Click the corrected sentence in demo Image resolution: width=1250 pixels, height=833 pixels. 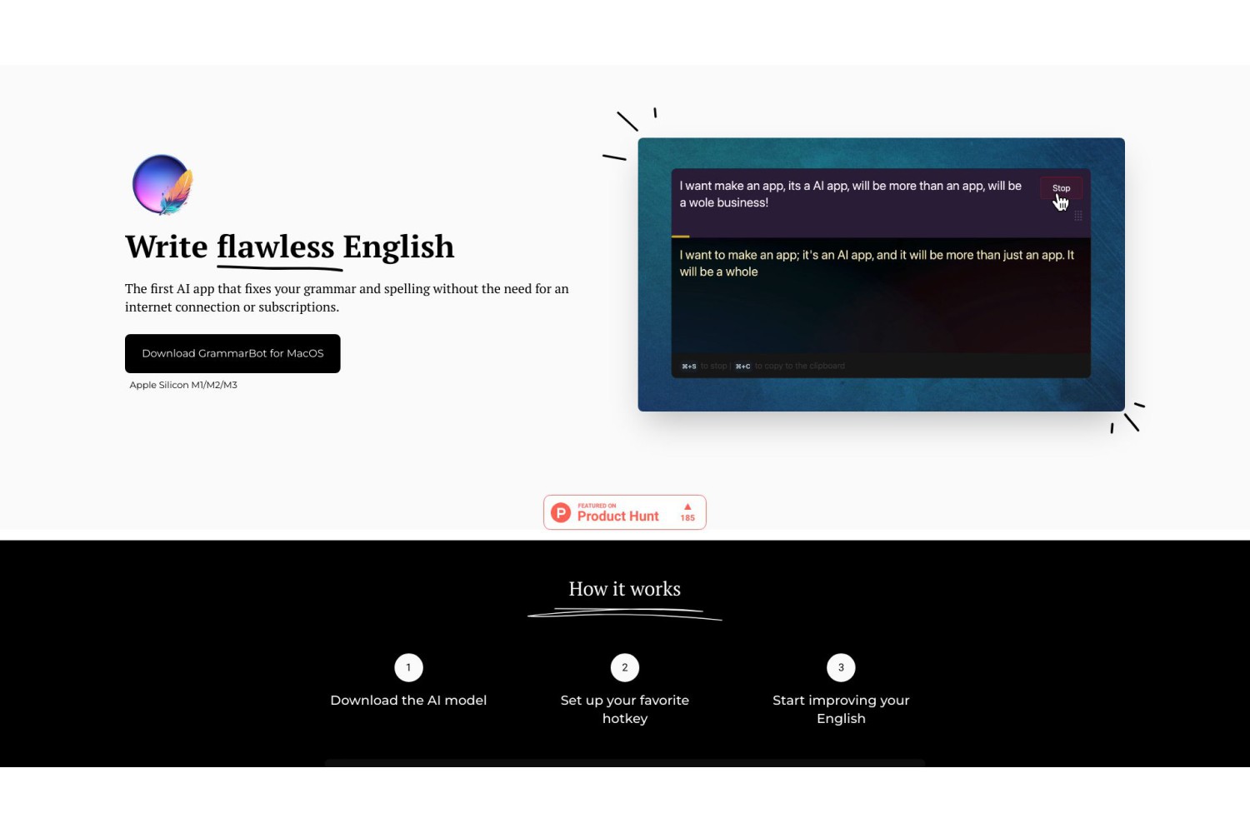click(877, 263)
